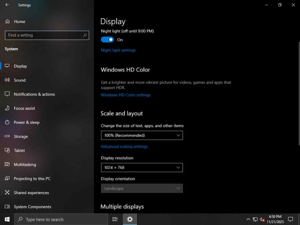Click inside the Find a setting field

(47, 35)
